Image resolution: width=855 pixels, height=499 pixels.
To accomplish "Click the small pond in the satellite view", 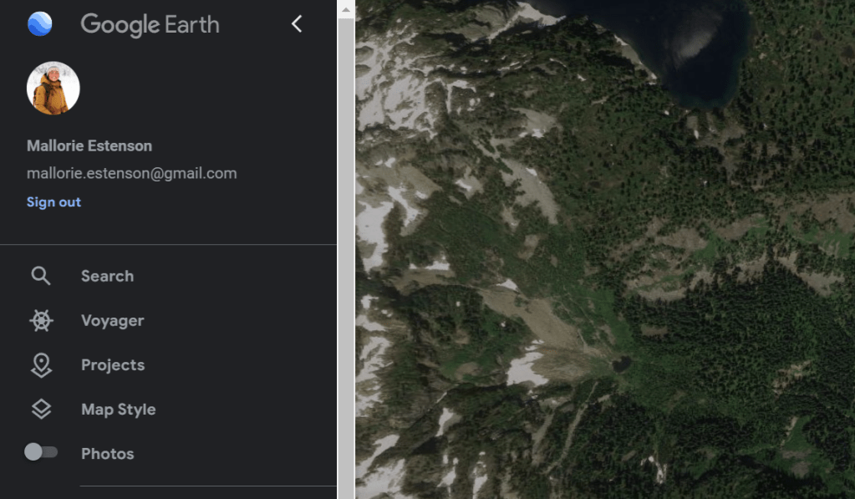I will [621, 364].
